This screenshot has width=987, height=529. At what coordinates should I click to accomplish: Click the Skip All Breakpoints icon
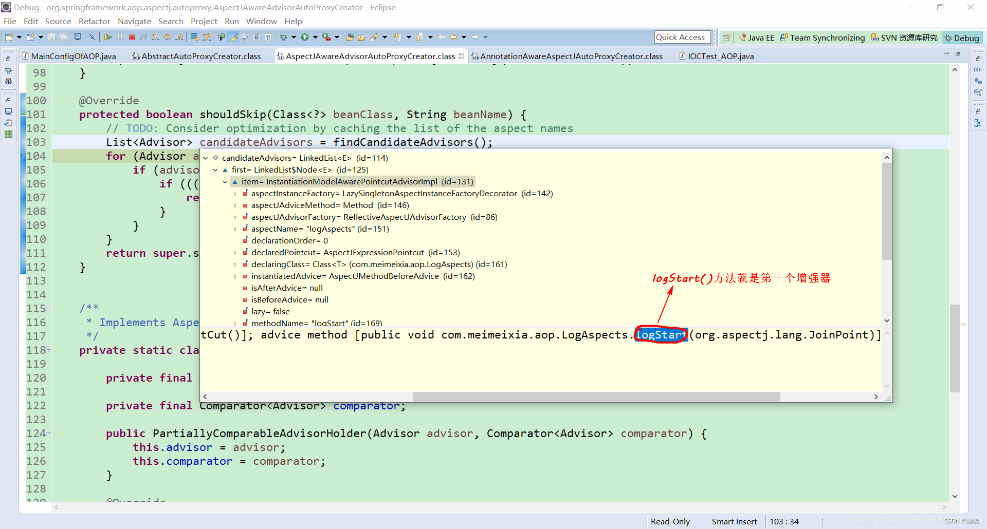[x=92, y=37]
